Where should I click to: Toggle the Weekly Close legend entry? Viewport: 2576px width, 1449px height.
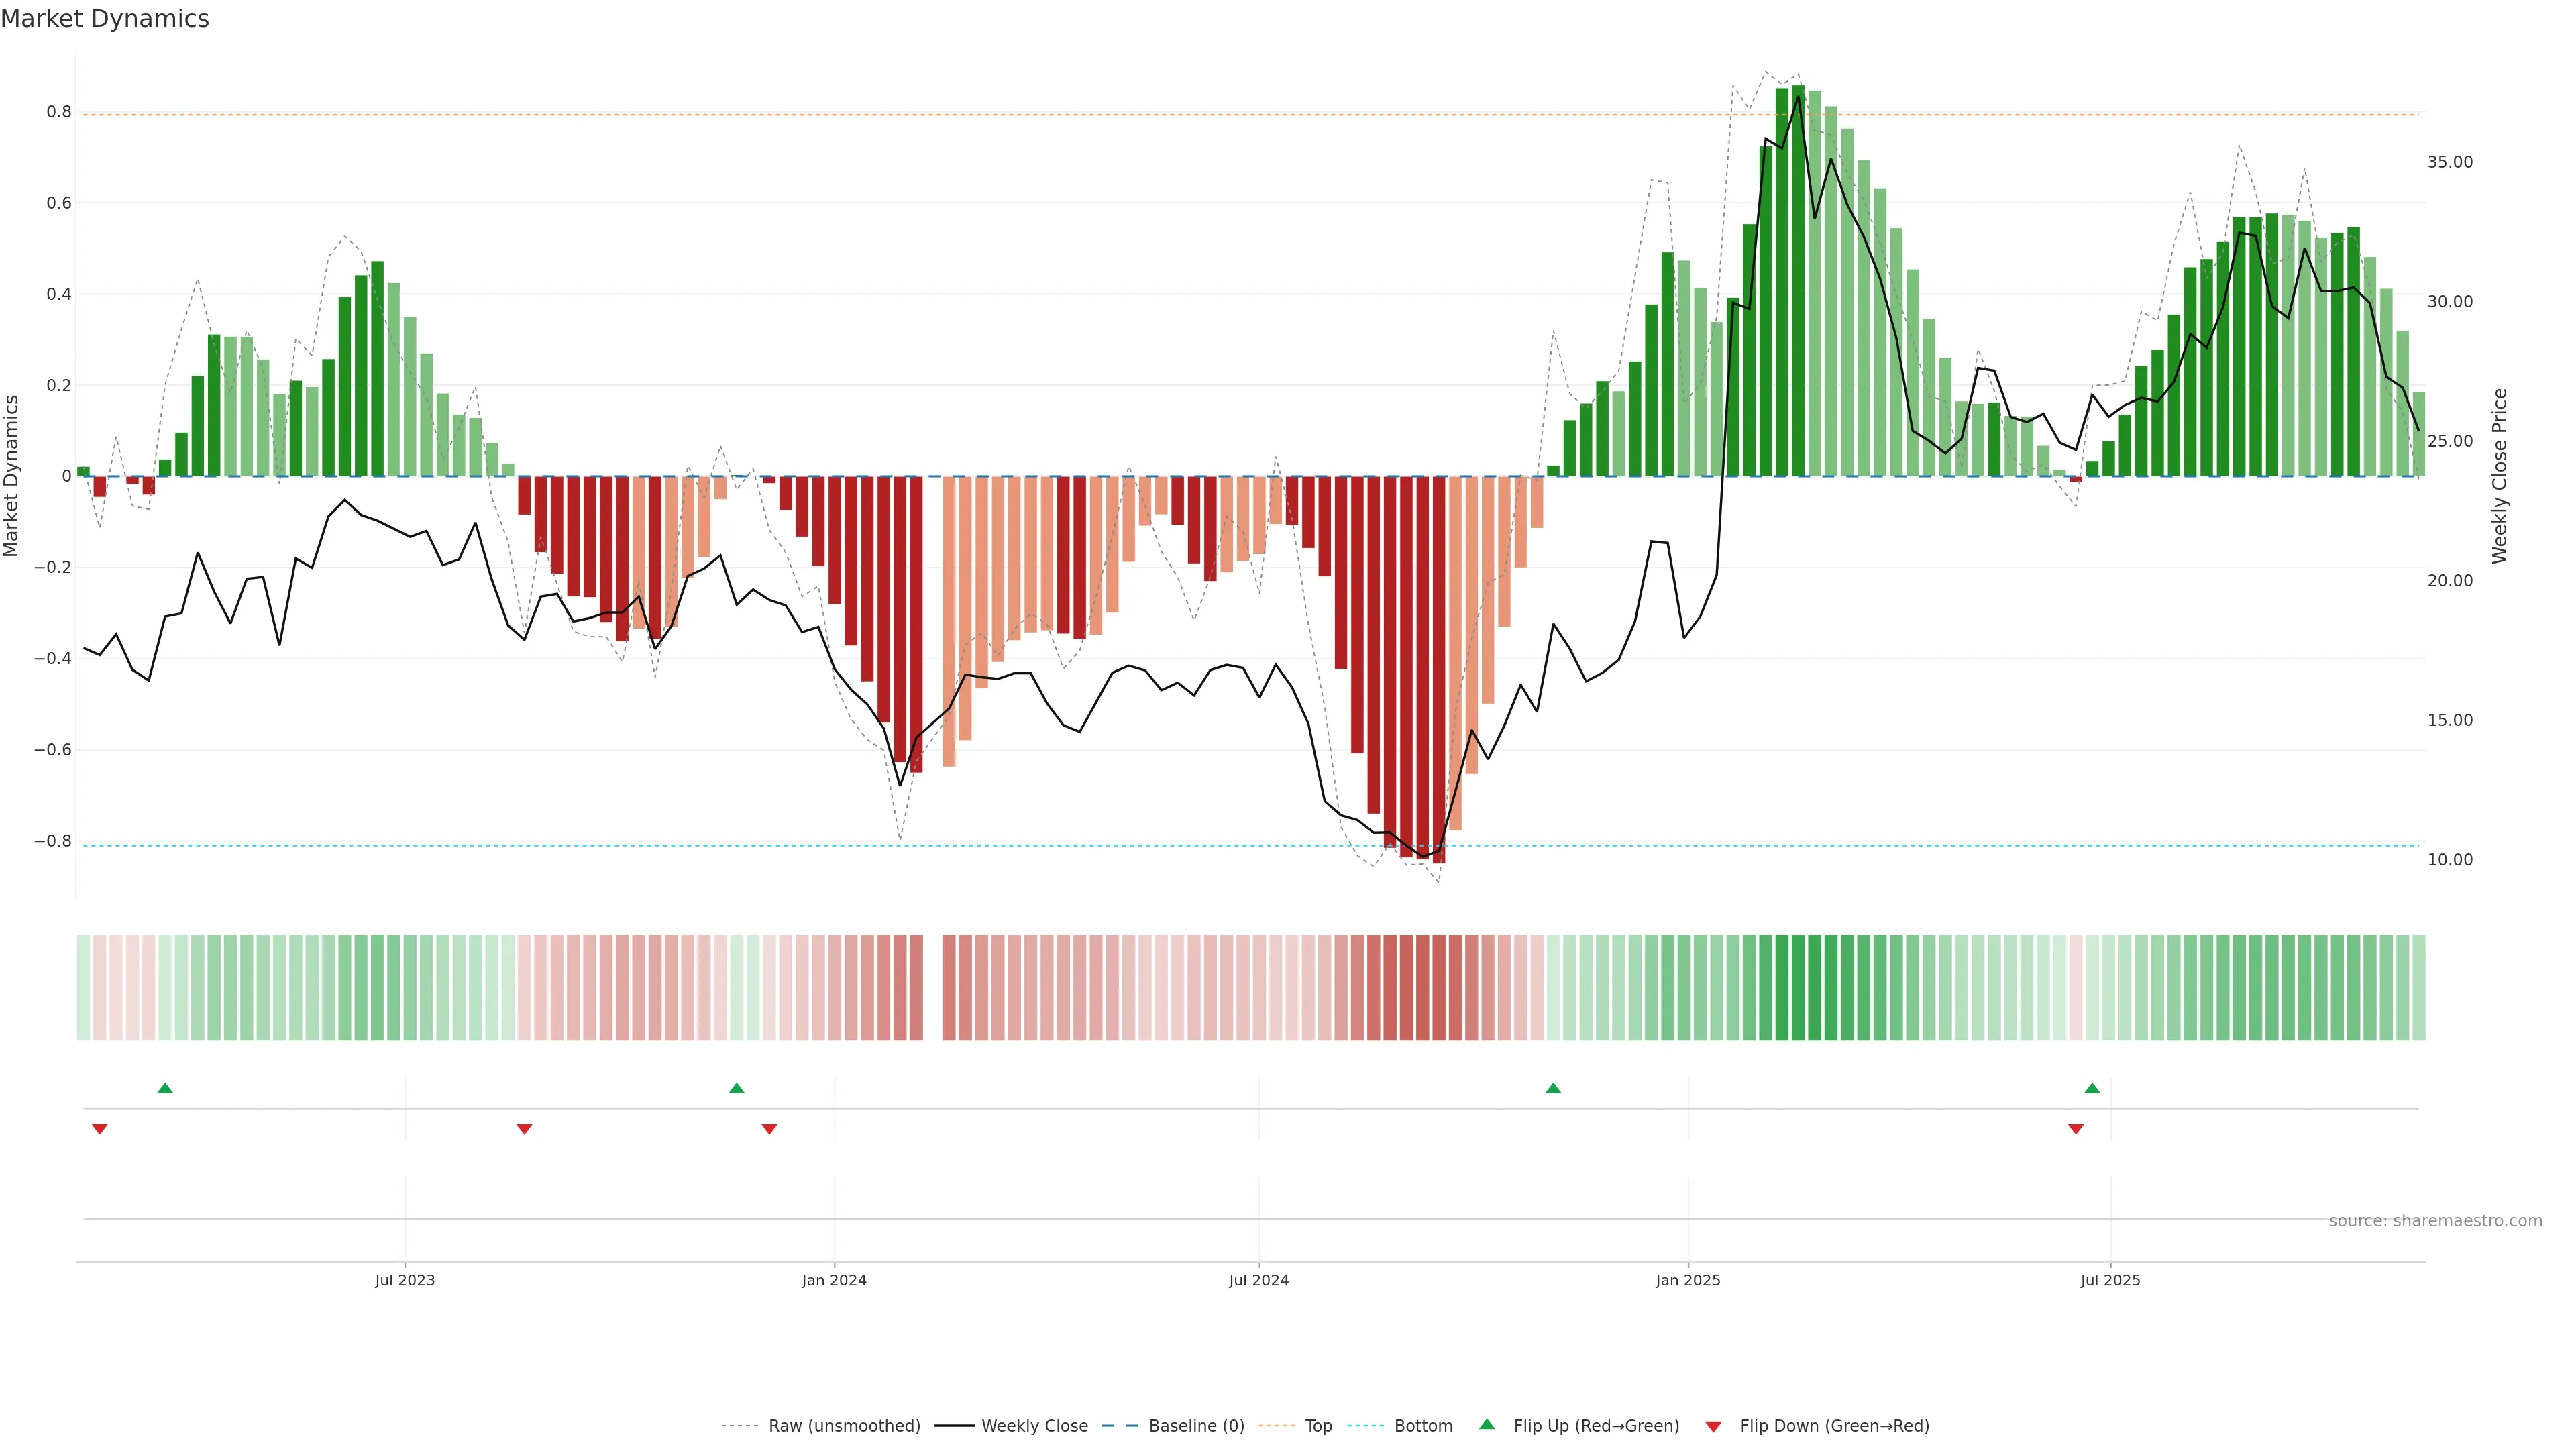[x=1034, y=1426]
